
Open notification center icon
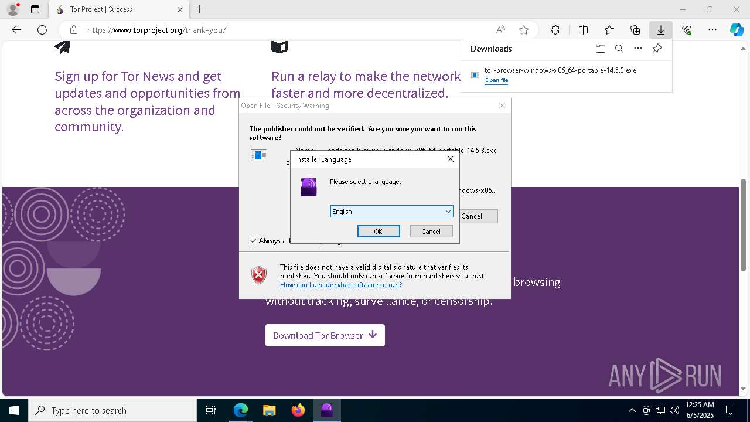pos(731,410)
